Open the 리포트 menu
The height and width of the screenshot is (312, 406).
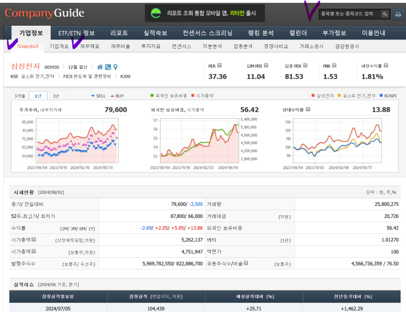point(119,33)
